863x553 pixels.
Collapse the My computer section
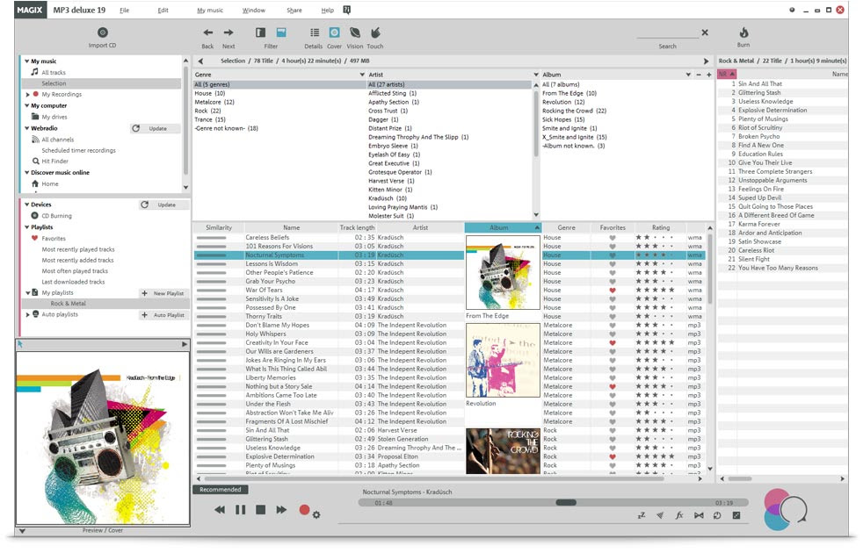26,105
